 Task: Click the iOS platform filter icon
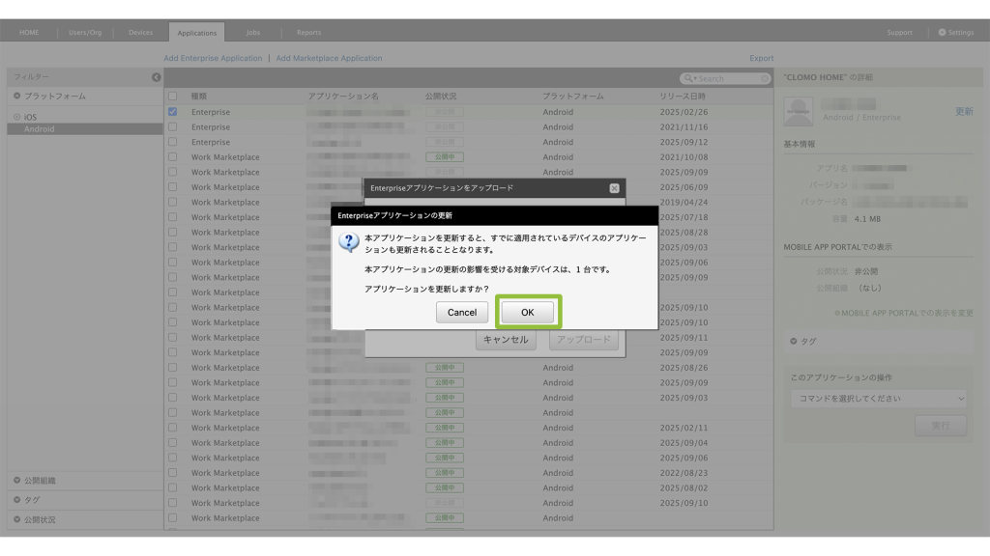point(16,117)
